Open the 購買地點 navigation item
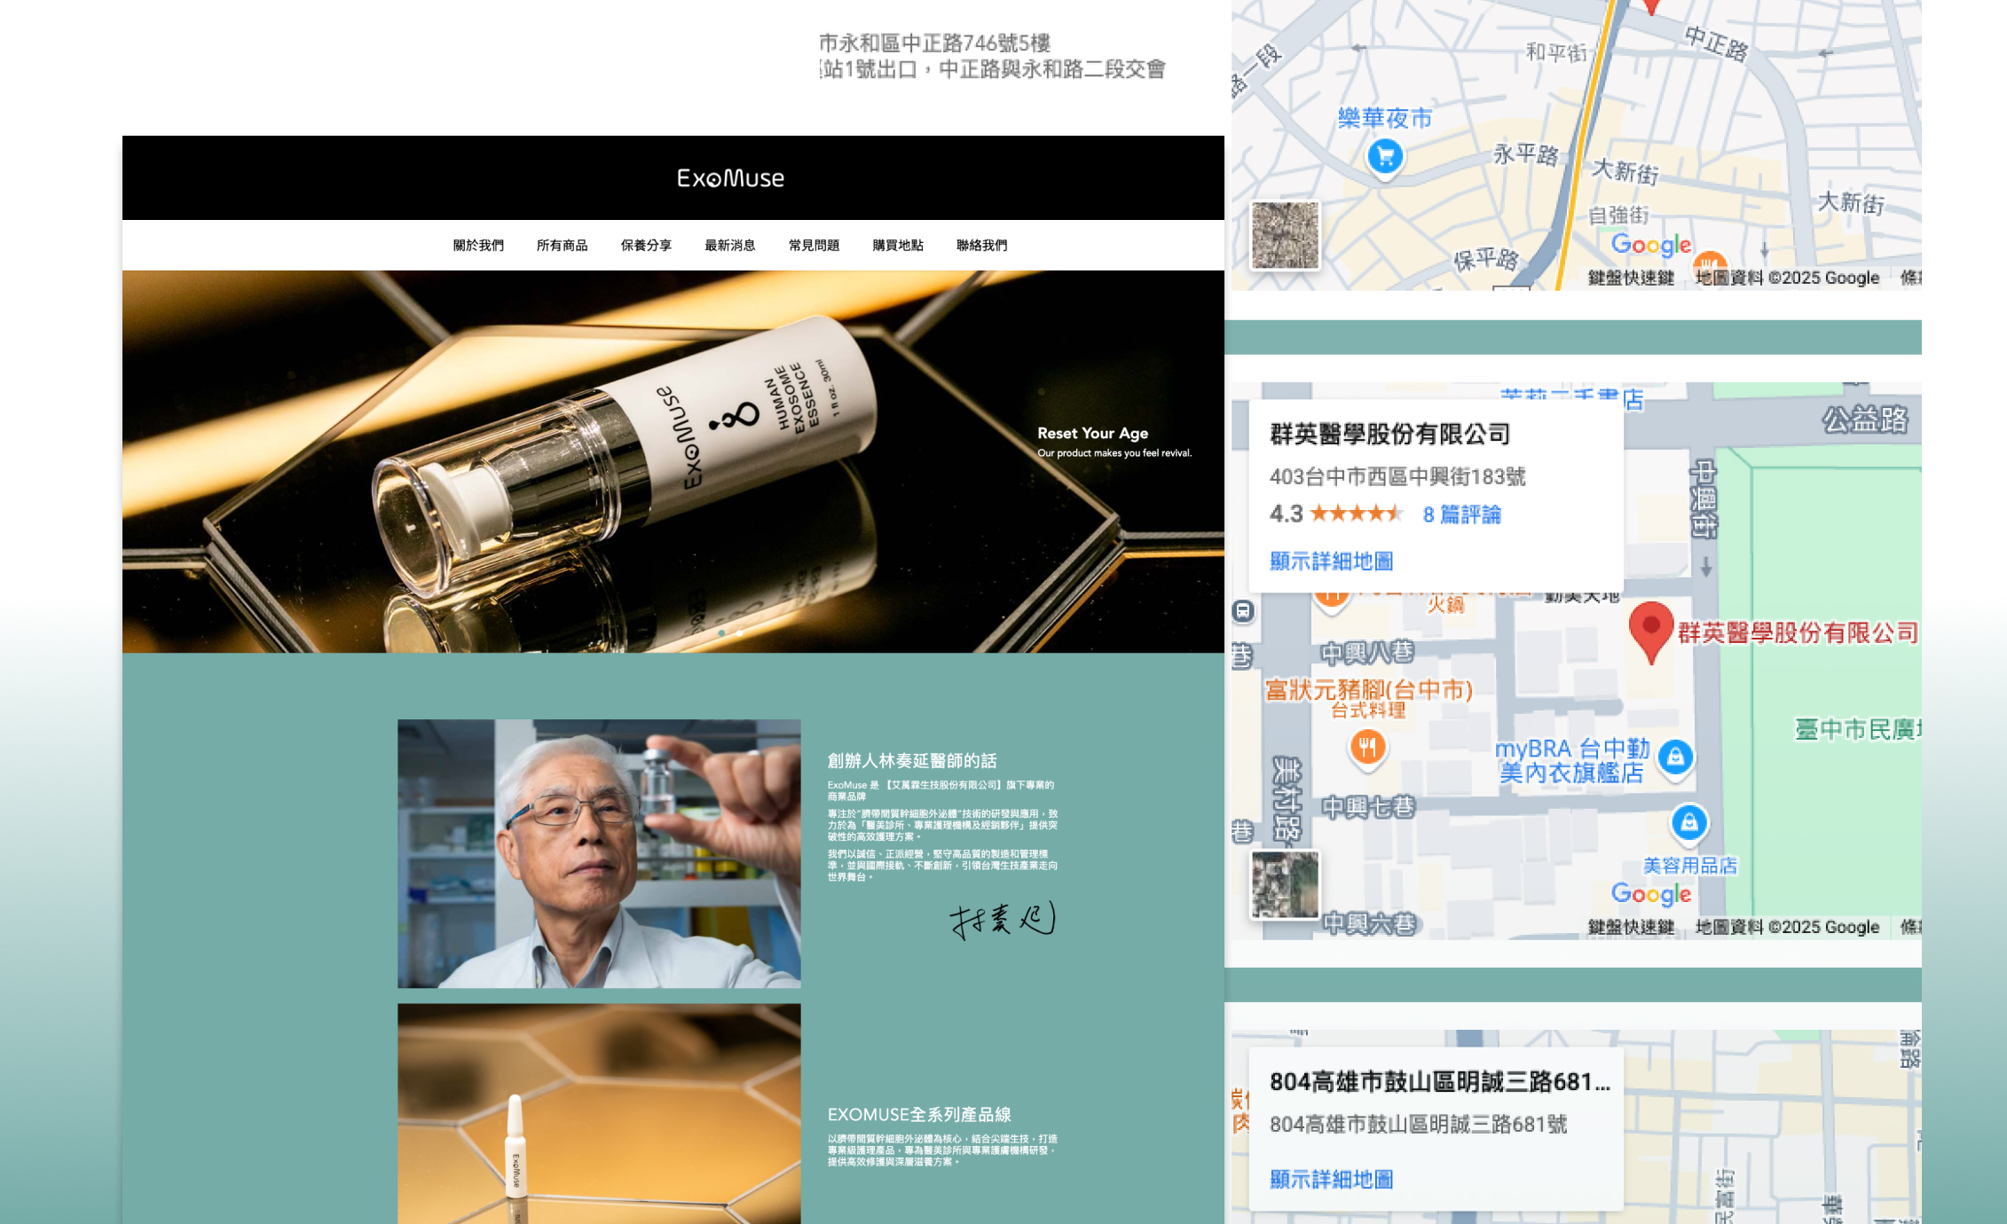The width and height of the screenshot is (2007, 1224). coord(897,246)
